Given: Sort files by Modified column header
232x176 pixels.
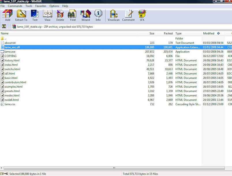Looking at the screenshot, I should [x=213, y=33].
